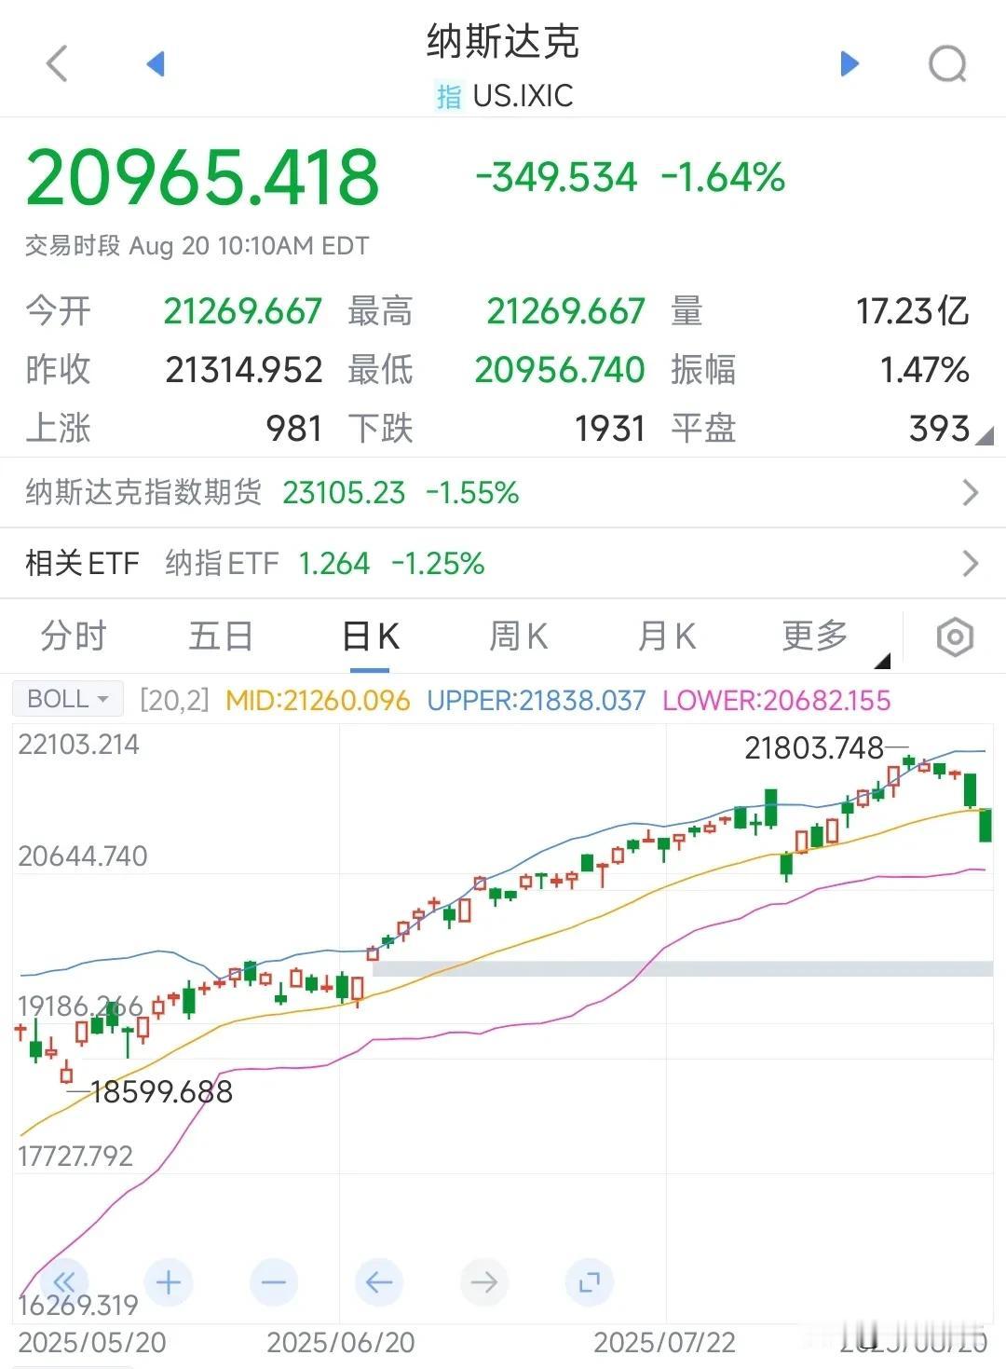Tap 上涨 count 981
This screenshot has width=1006, height=1369.
[294, 429]
